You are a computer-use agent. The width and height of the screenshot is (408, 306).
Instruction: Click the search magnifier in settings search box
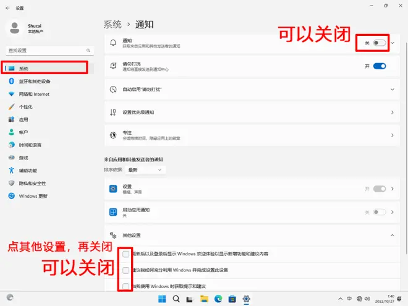[x=88, y=51]
